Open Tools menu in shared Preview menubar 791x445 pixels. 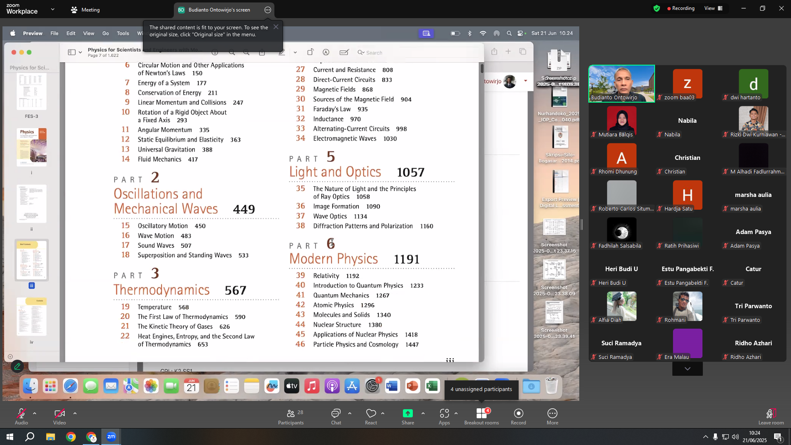(123, 33)
